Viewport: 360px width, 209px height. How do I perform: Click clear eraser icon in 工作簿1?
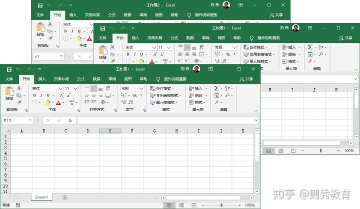click(216, 102)
